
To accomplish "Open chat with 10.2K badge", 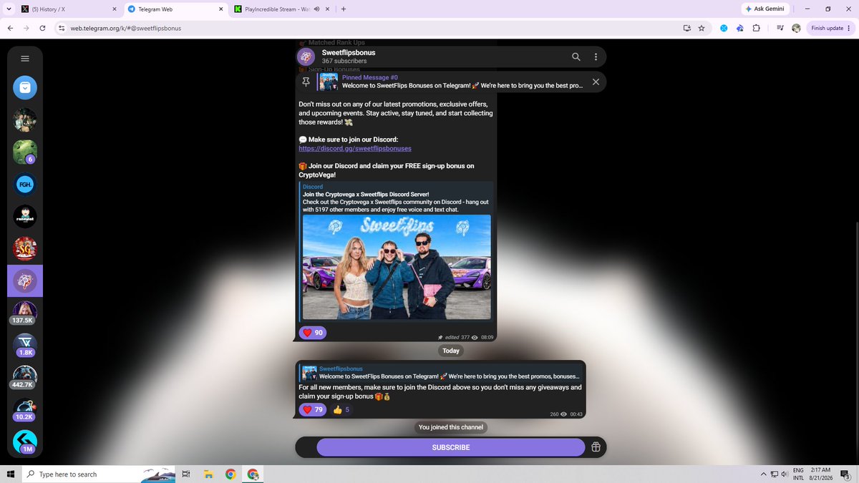I will [x=25, y=410].
